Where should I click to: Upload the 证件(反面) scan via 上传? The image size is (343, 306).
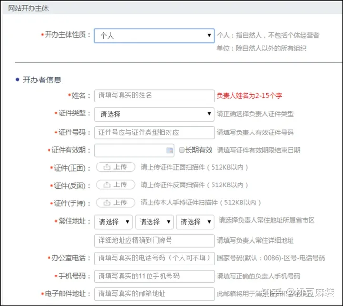click(x=116, y=185)
